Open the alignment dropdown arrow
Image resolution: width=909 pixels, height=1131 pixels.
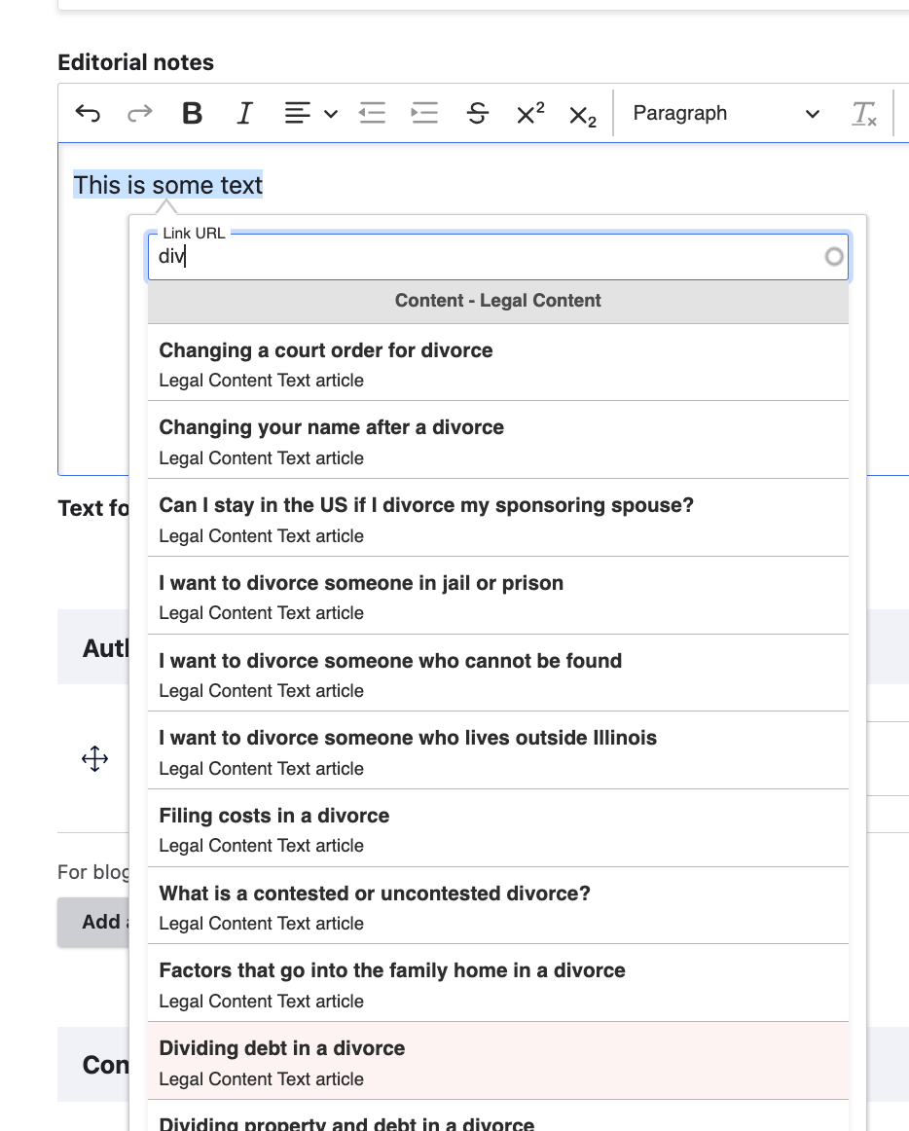point(331,114)
